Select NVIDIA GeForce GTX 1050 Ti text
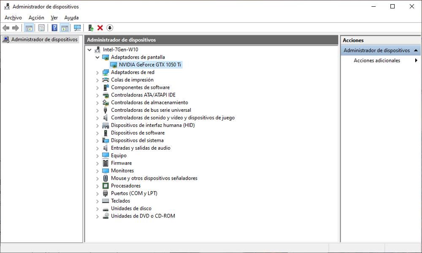The image size is (422, 253). tap(150, 65)
